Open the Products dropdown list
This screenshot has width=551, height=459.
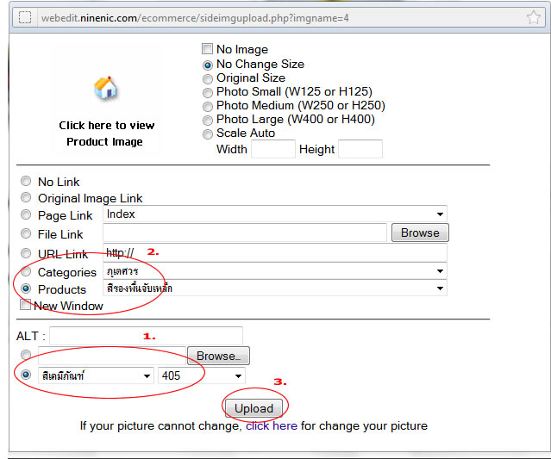pos(274,288)
